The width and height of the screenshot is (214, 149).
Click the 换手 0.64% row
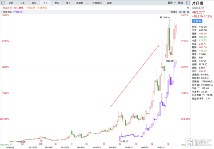[x=199, y=54]
